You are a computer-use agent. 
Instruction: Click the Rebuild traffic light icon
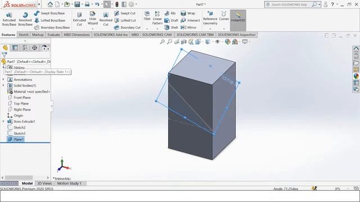[117, 4]
